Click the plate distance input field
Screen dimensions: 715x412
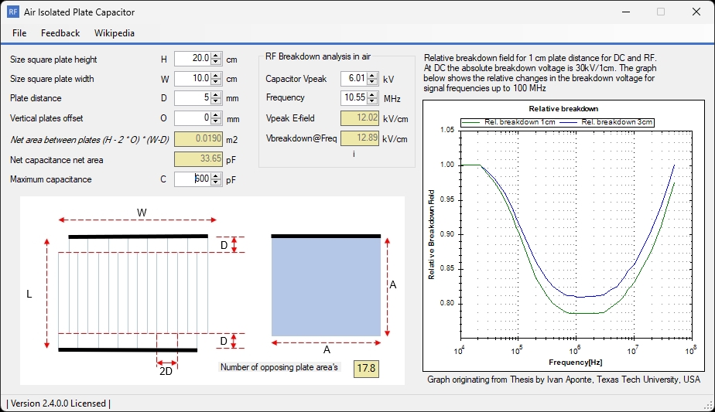[x=193, y=98]
